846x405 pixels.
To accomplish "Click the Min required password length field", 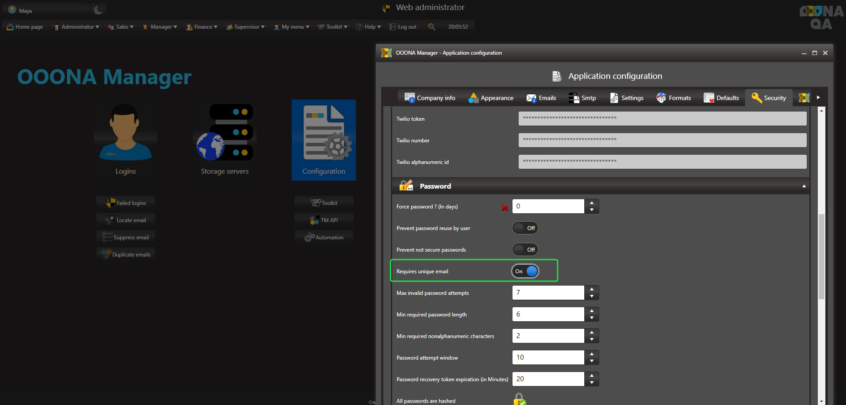I will click(x=548, y=314).
